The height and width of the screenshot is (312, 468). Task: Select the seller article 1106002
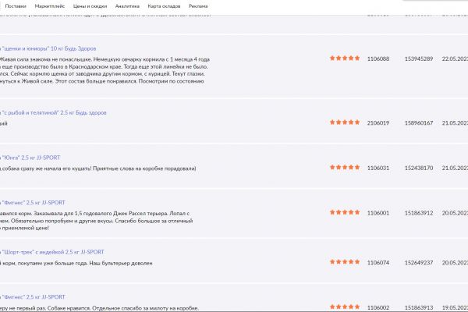point(378,307)
